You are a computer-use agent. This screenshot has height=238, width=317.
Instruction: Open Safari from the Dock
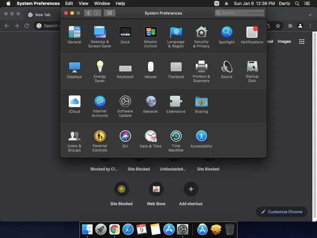pyautogui.click(x=128, y=230)
